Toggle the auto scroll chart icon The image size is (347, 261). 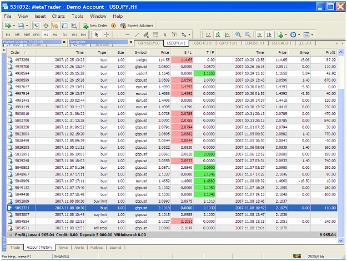click(x=259, y=35)
